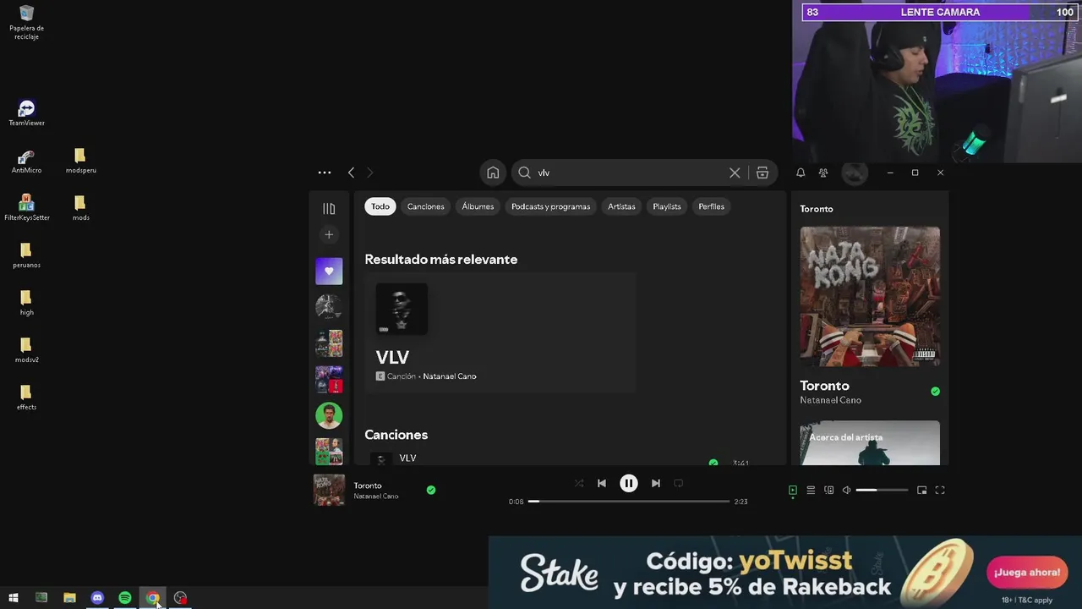
Task: Click the Canciones section heading
Action: click(x=396, y=435)
